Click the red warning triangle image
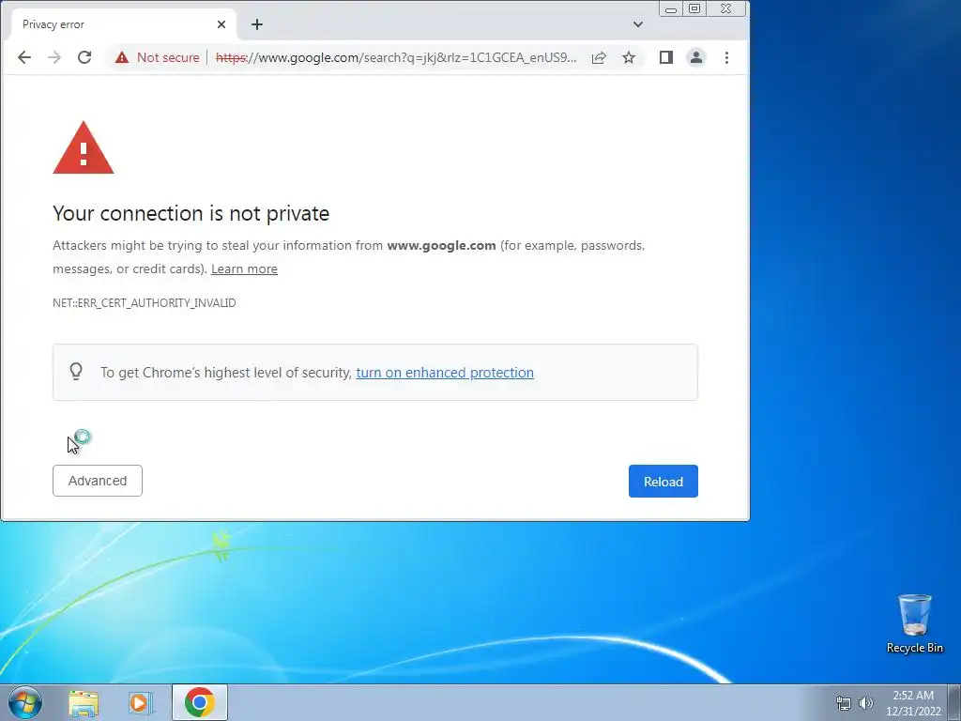 [84, 147]
